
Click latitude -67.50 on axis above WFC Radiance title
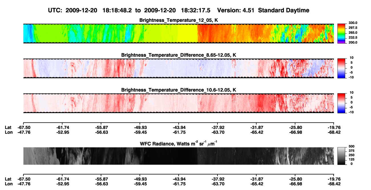[x=23, y=127]
